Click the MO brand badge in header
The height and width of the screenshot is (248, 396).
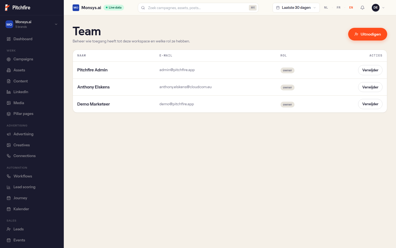76,8
